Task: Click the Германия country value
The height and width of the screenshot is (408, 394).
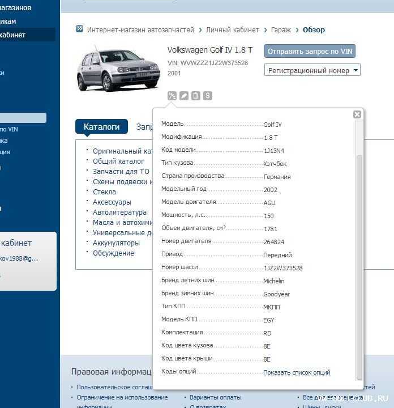Action: point(277,177)
